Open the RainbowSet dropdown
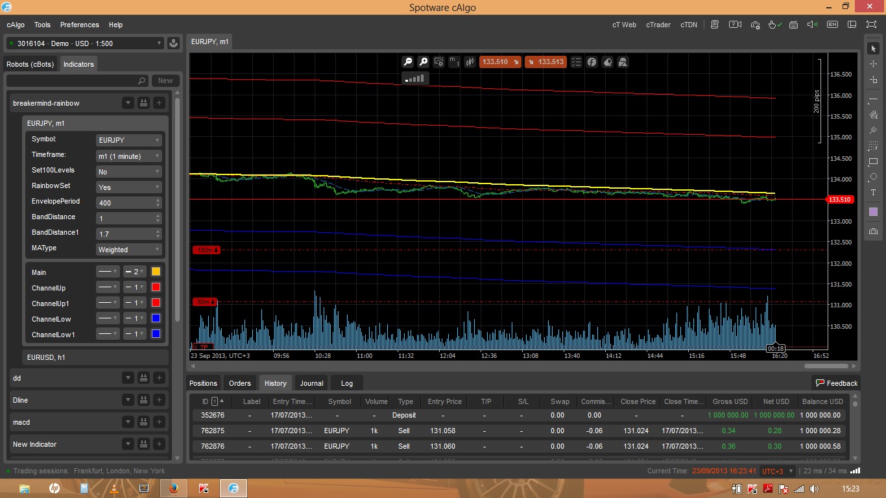This screenshot has height=498, width=886. pos(128,187)
